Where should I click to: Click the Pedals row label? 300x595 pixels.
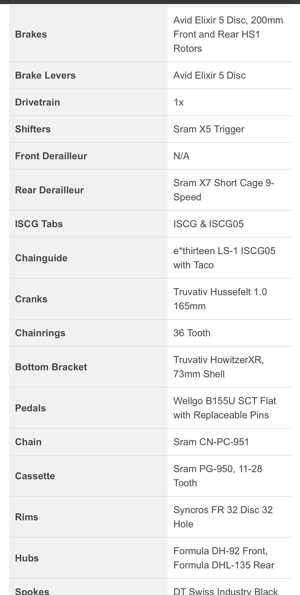(30, 408)
